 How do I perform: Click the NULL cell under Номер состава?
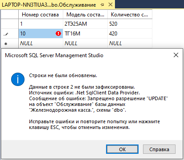pyautogui.click(x=41, y=43)
